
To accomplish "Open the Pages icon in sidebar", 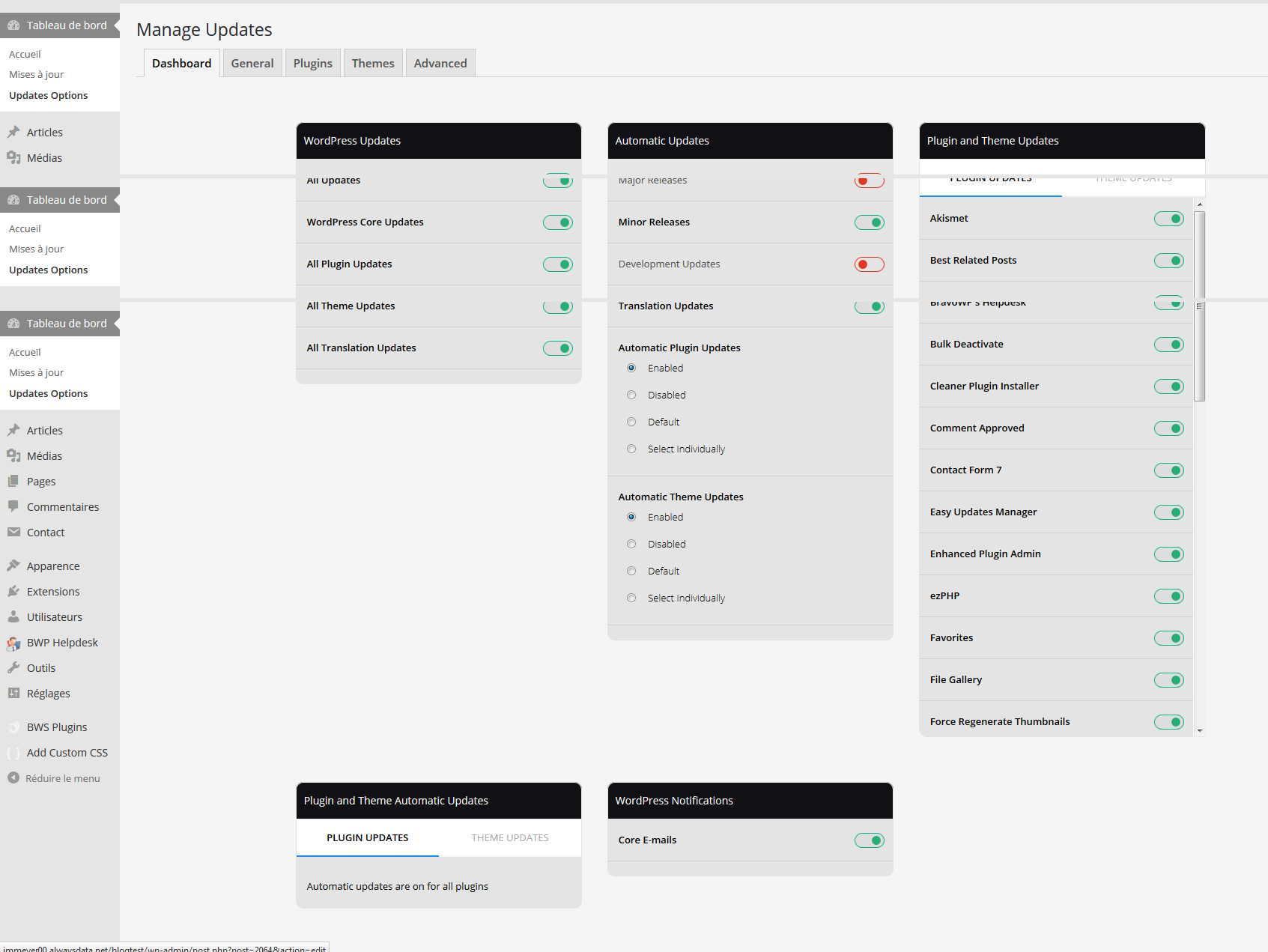I will 13,481.
